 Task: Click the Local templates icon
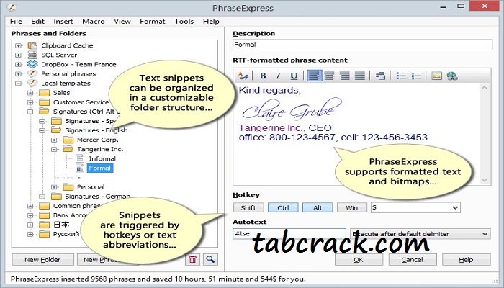click(32, 84)
